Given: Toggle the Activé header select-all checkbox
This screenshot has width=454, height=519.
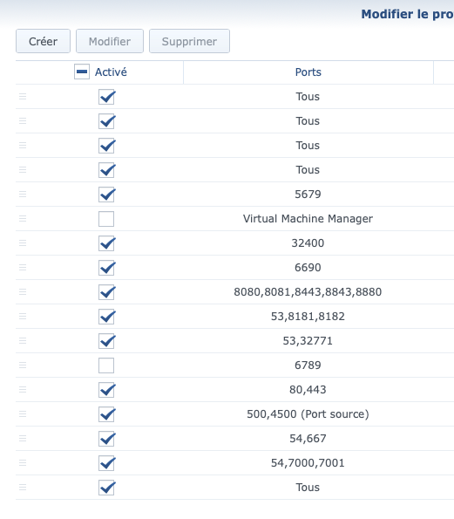Looking at the screenshot, I should pos(82,72).
